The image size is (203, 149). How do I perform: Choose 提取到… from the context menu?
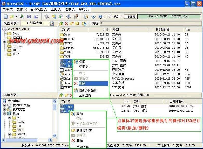(x=91, y=67)
